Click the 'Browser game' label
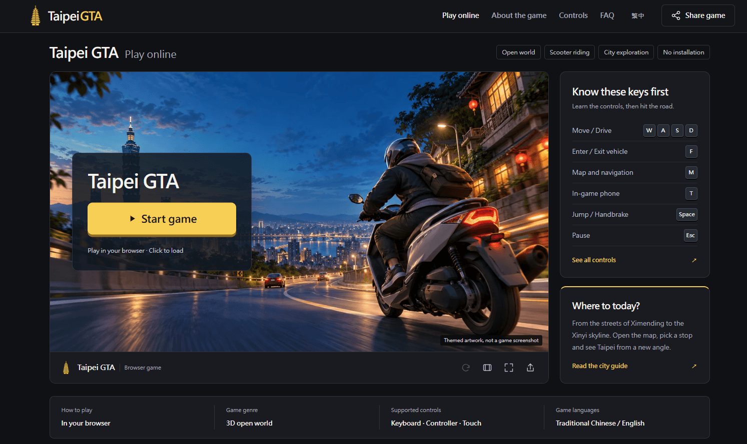The height and width of the screenshot is (444, 747). point(143,368)
